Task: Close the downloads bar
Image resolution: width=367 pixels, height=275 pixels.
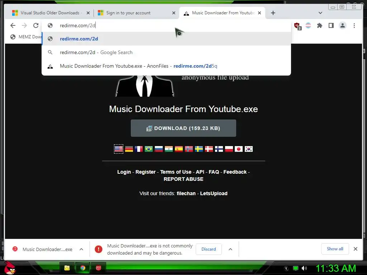Action: [355, 249]
